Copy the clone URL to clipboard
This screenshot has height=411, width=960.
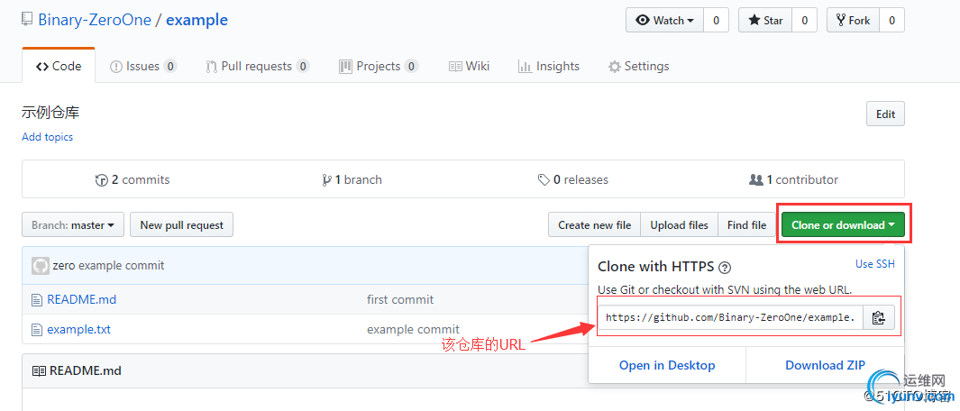tap(878, 317)
